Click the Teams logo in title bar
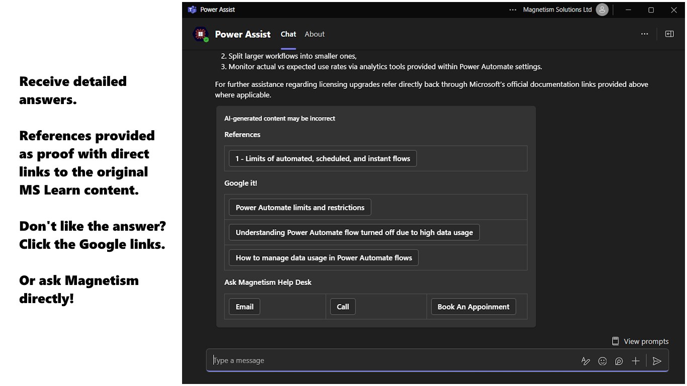Viewport: 687px width, 386px height. [x=192, y=10]
